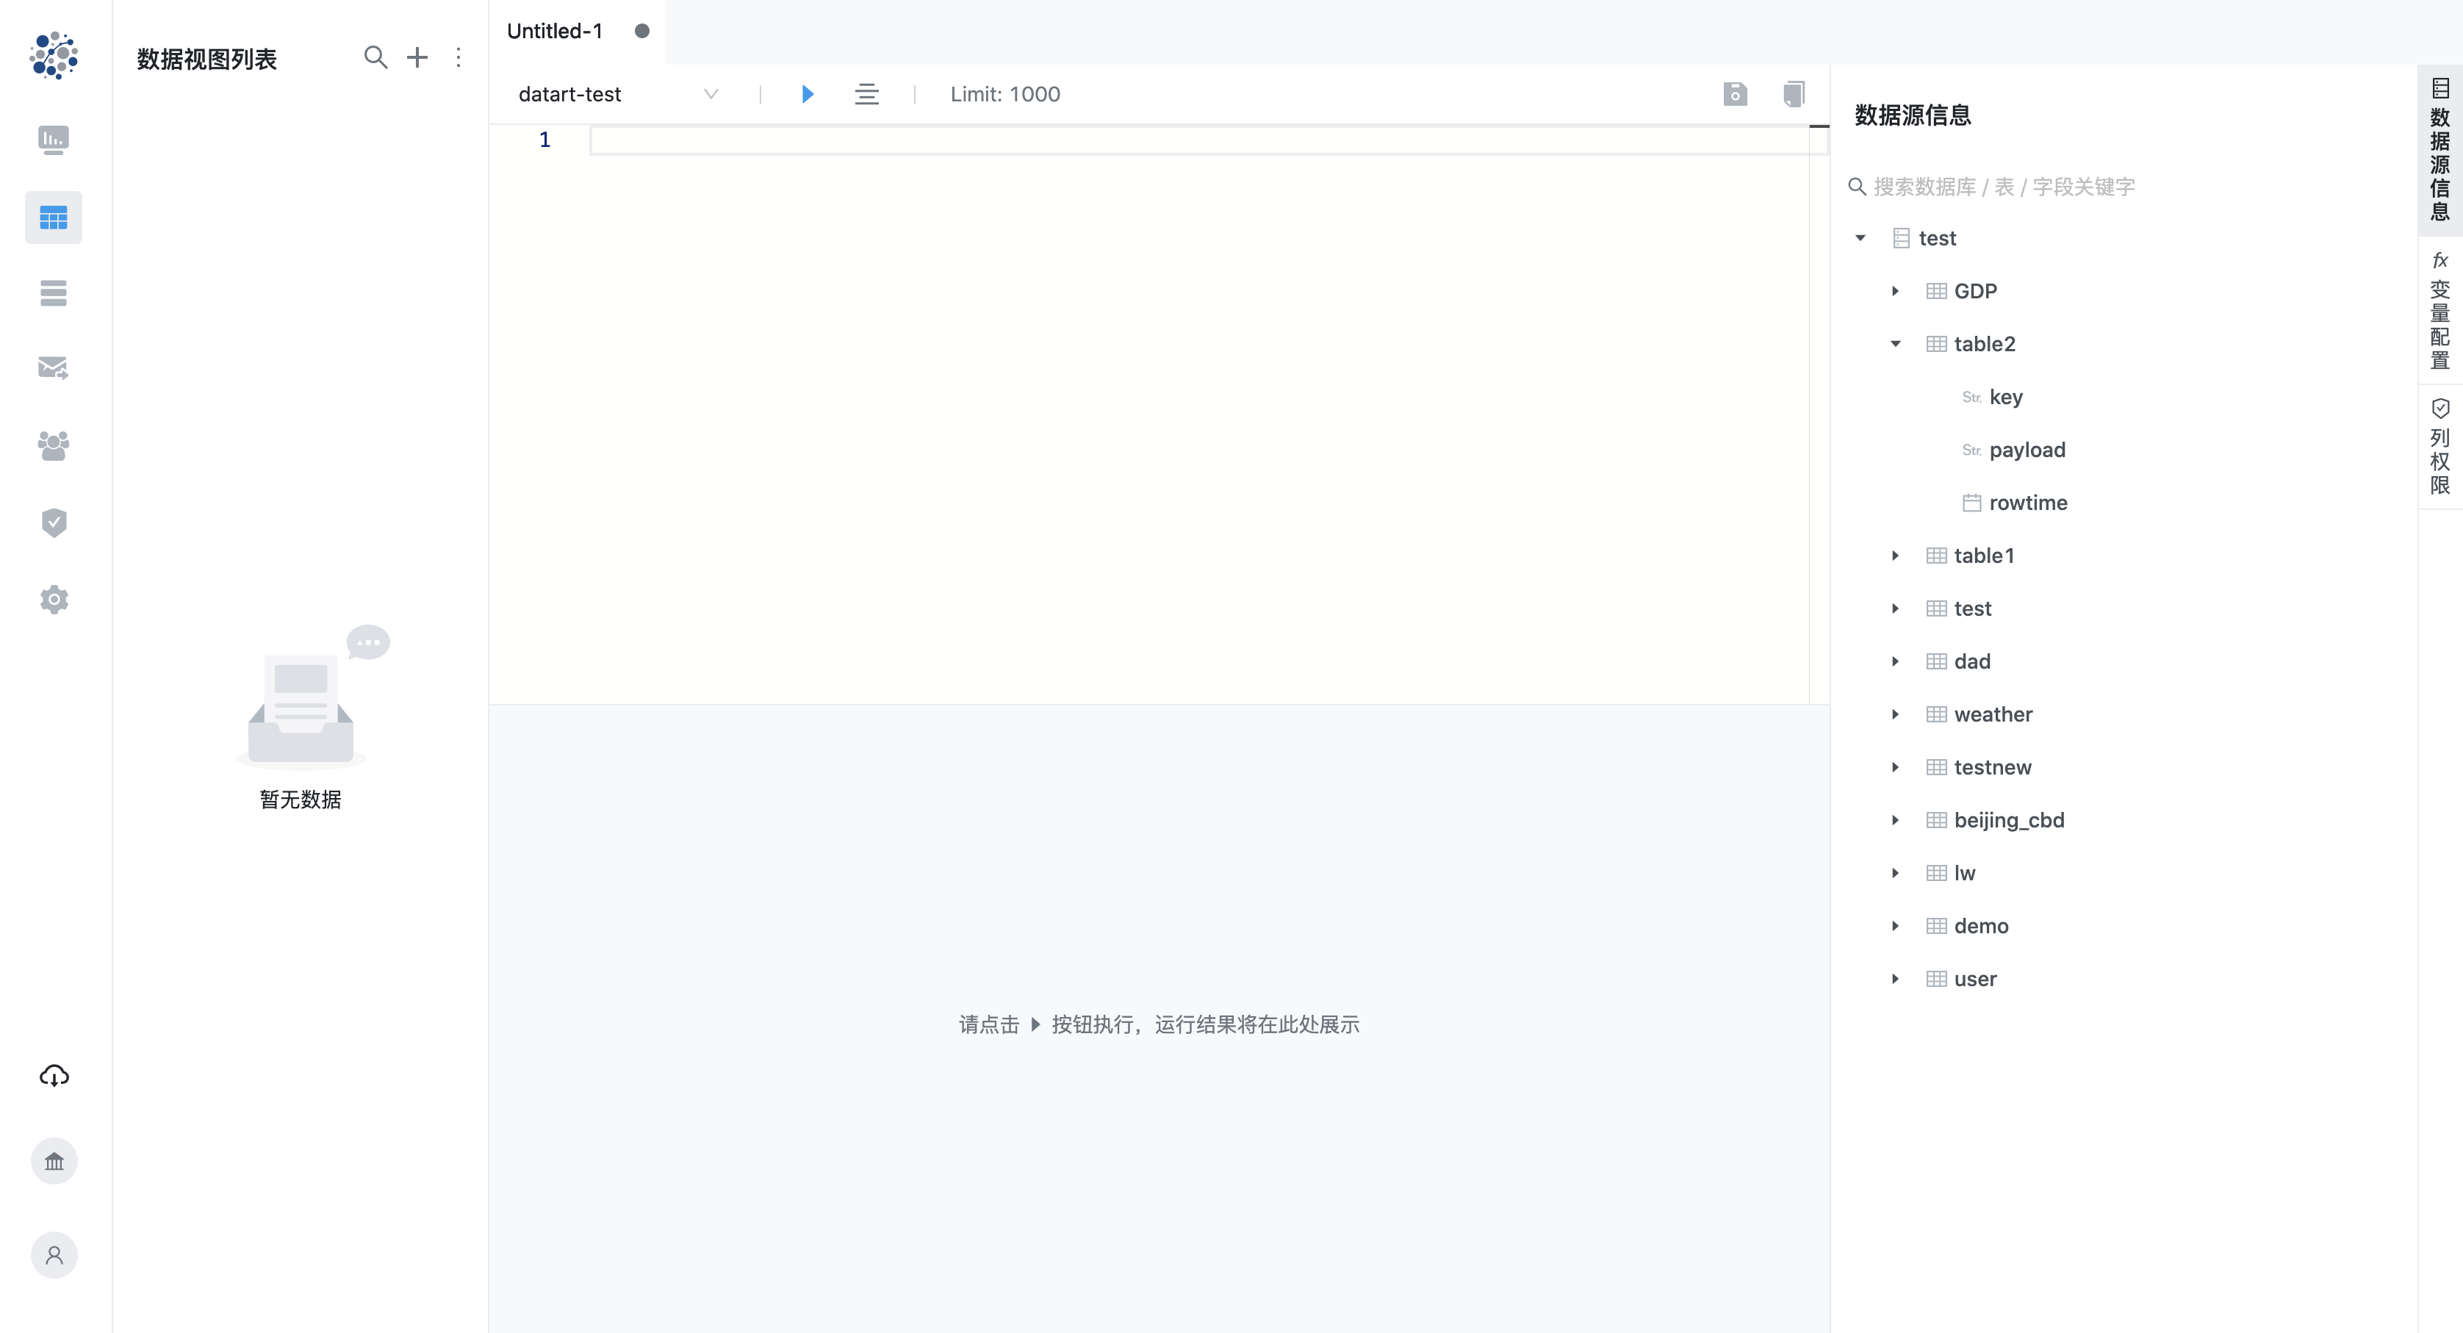Click the format SQL beautify icon
This screenshot has width=2463, height=1333.
coord(866,94)
